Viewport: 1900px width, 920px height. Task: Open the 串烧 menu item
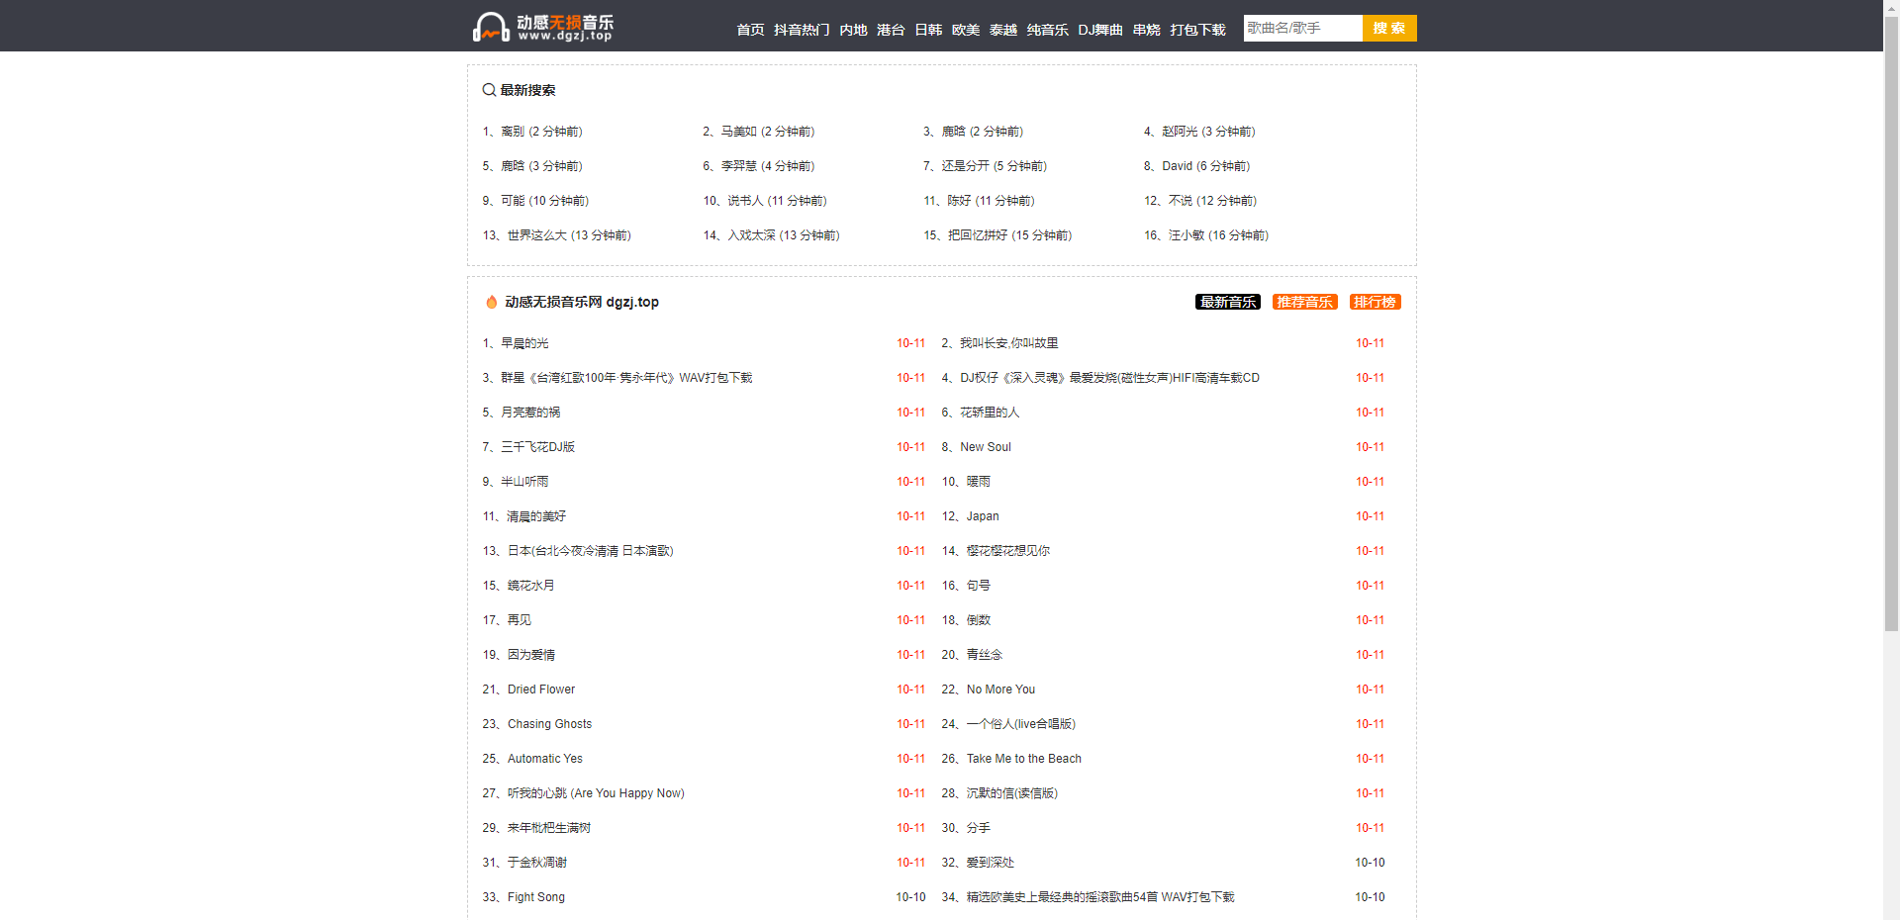point(1147,30)
